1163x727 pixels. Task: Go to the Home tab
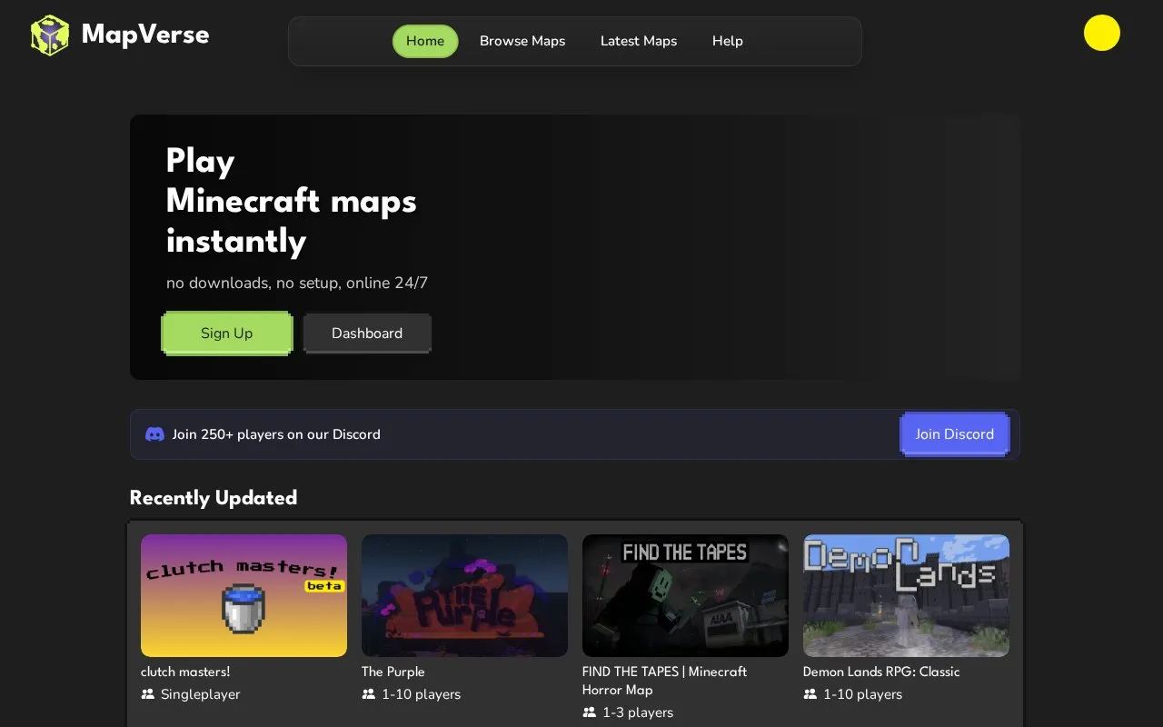(x=425, y=41)
